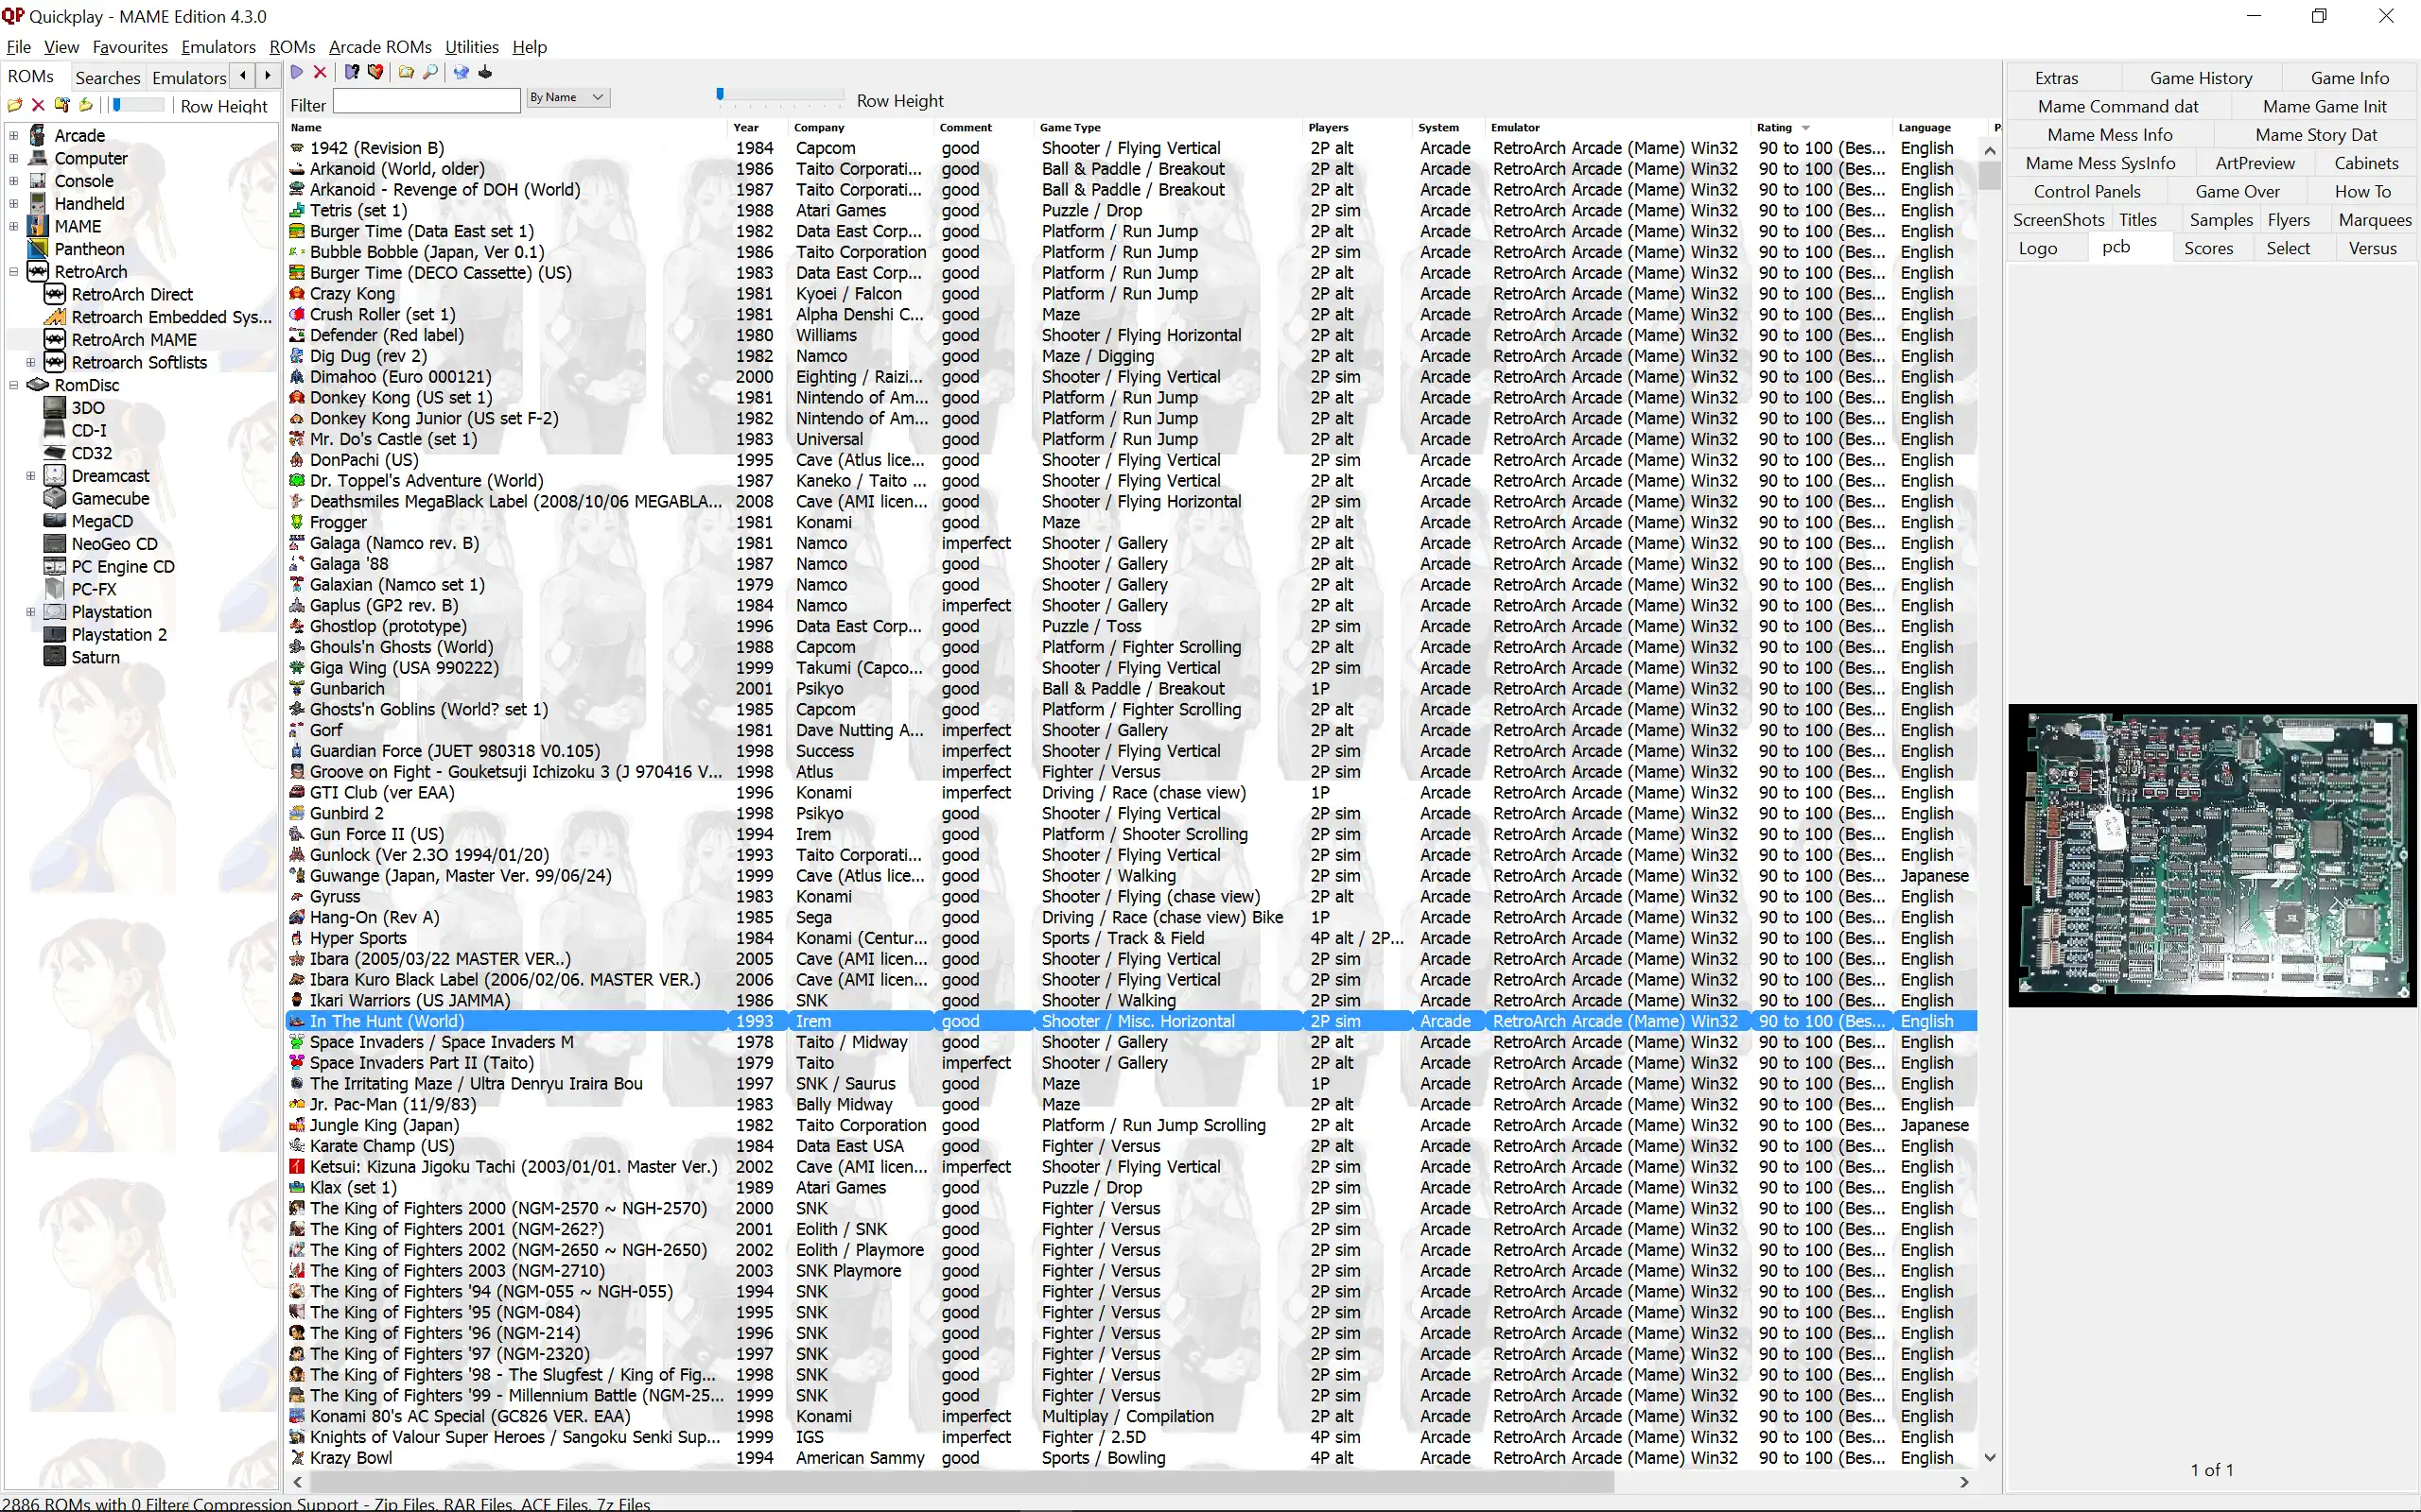Select the Titles icon in extras panel
Screen dimensions: 2421x1512
click(2135, 219)
